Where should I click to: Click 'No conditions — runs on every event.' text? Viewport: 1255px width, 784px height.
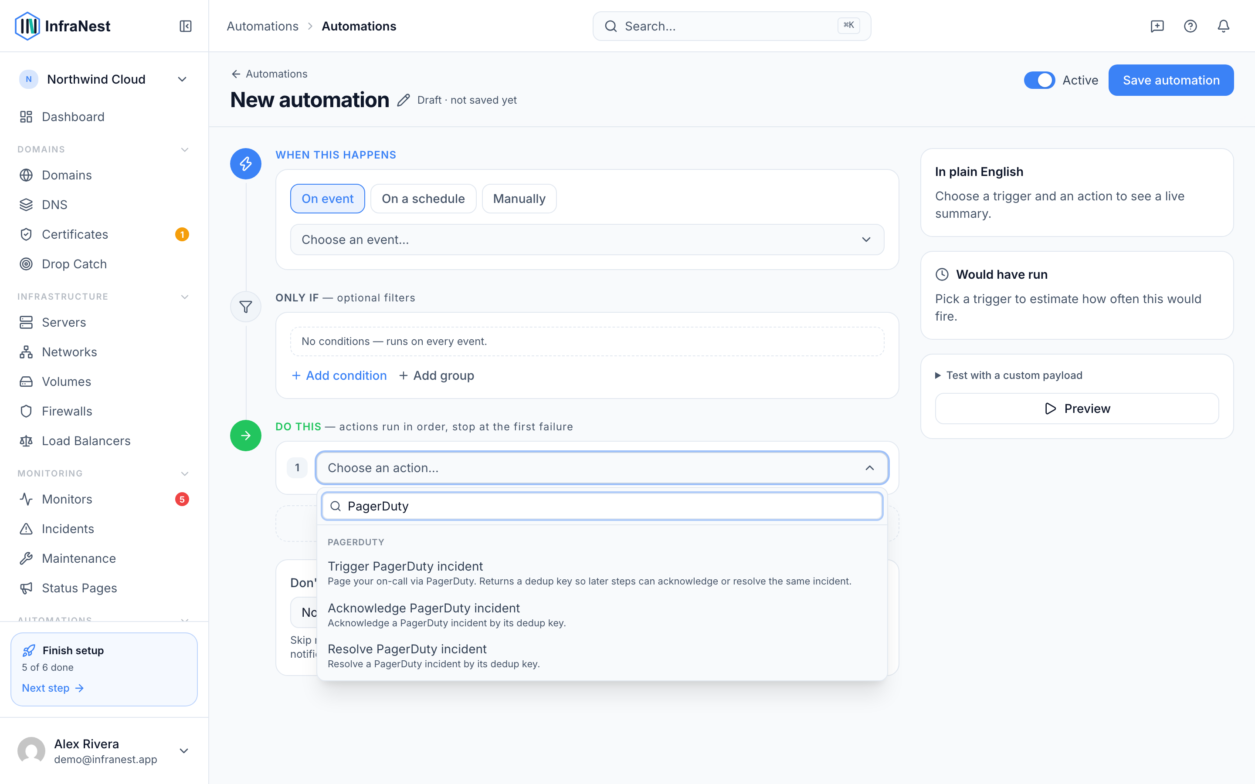click(x=394, y=341)
